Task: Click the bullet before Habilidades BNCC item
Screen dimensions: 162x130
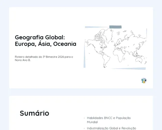Action: coord(84,118)
